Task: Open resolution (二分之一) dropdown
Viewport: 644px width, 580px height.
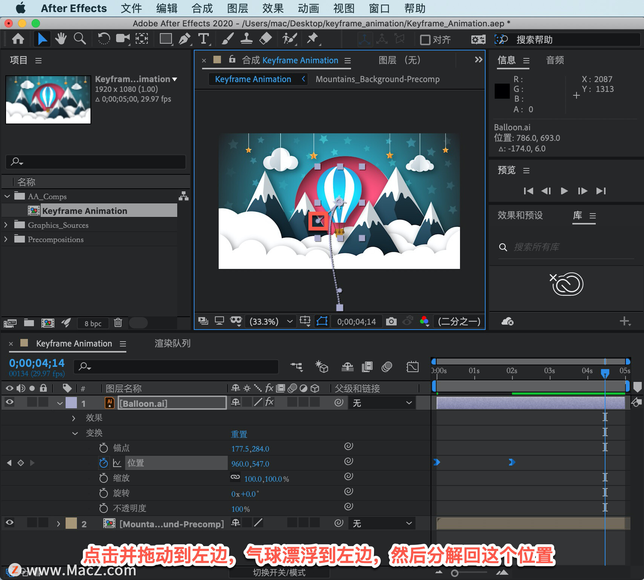Action: 459,321
